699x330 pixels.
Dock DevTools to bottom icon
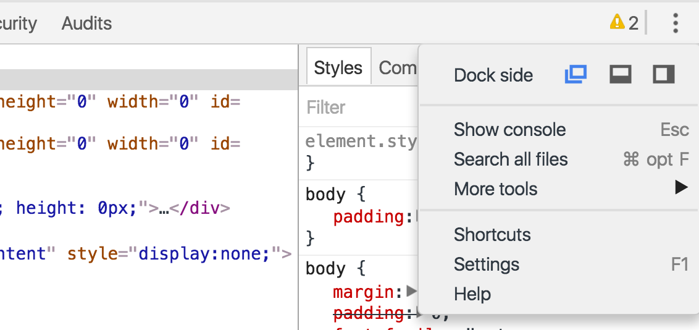pos(620,75)
